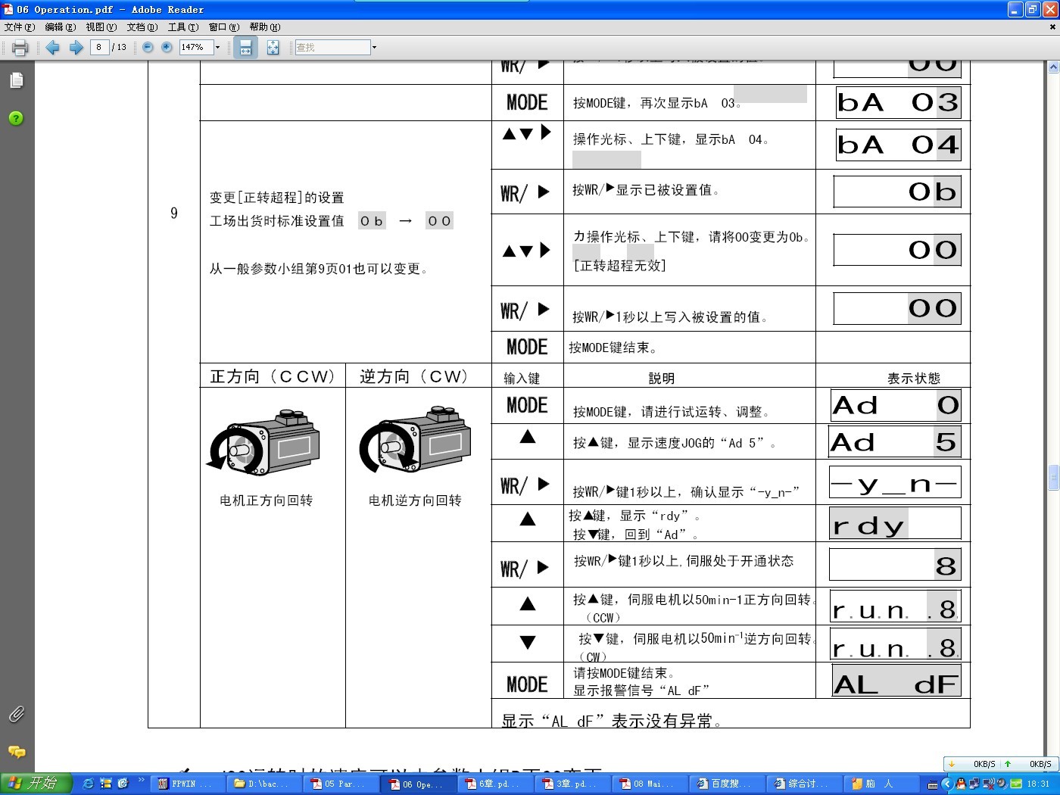The height and width of the screenshot is (795, 1060).
Task: Open the Attachments paperclip panel
Action: (16, 714)
